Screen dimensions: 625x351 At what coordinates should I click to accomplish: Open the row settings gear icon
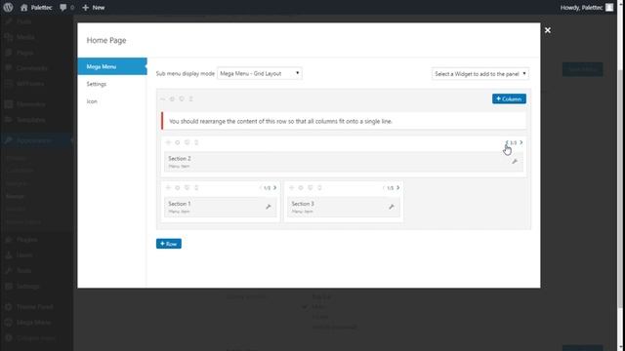coord(172,99)
